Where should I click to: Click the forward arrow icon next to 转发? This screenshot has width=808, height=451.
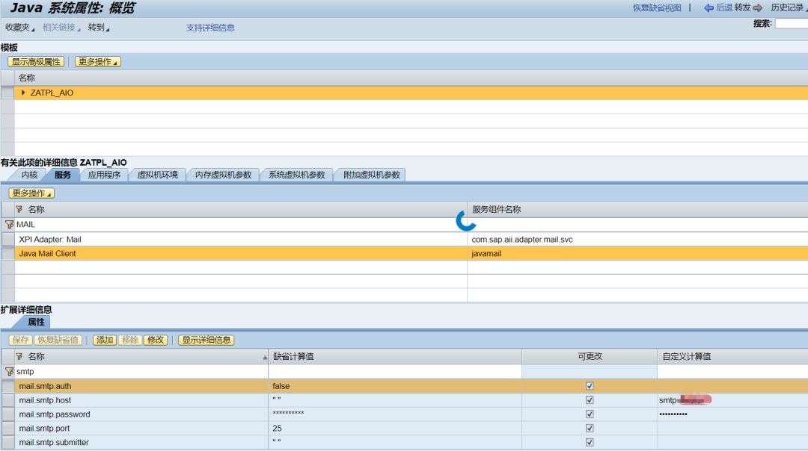pyautogui.click(x=757, y=7)
